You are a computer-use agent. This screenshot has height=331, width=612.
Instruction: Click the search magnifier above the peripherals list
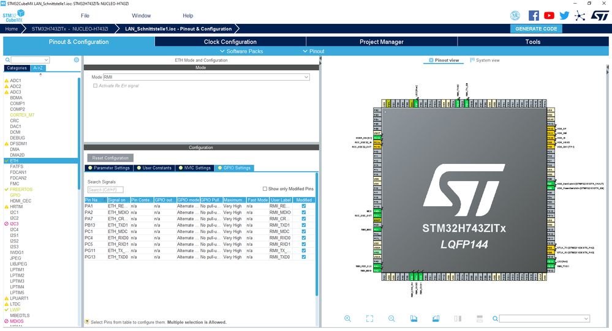7,59
